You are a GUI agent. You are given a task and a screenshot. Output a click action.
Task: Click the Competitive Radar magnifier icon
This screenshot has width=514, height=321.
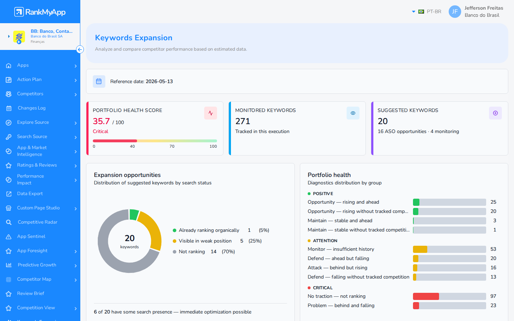point(9,223)
